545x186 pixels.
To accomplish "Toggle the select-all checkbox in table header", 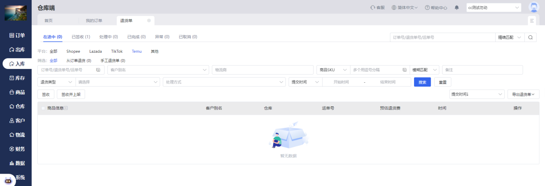I will (x=43, y=108).
